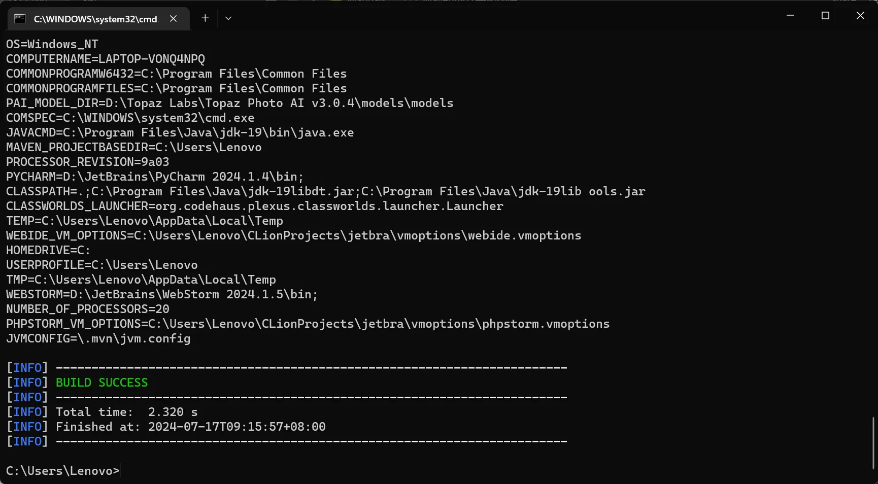Click the Total time 2.320 s line
878x484 pixels.
pyautogui.click(x=126, y=412)
